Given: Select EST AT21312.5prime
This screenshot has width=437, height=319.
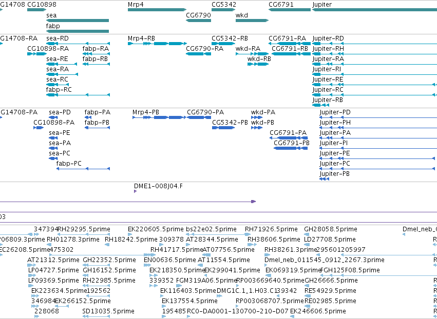Looking at the screenshot, I should 53,260.
